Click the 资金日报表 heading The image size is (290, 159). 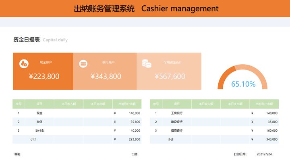click(x=27, y=39)
